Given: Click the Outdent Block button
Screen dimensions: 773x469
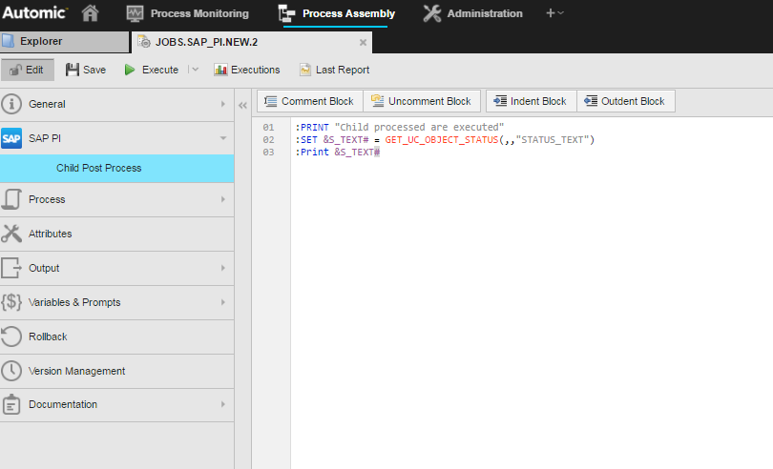Looking at the screenshot, I should coord(626,101).
